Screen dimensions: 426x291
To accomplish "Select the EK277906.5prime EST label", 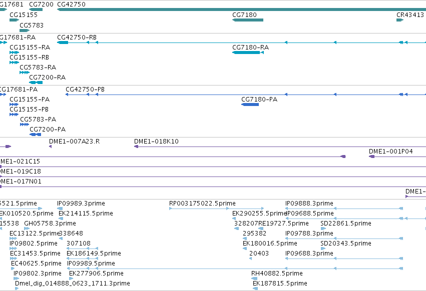I will point(97,273).
